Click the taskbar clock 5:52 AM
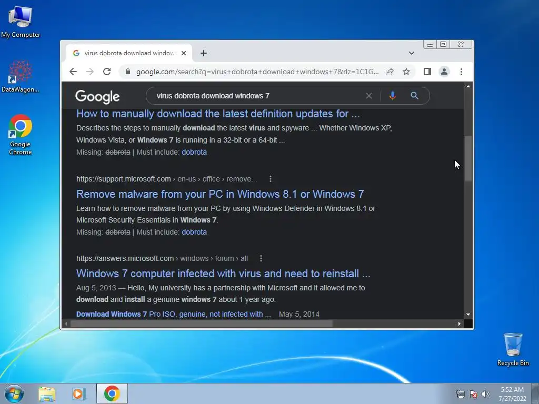The width and height of the screenshot is (539, 404). (512, 394)
